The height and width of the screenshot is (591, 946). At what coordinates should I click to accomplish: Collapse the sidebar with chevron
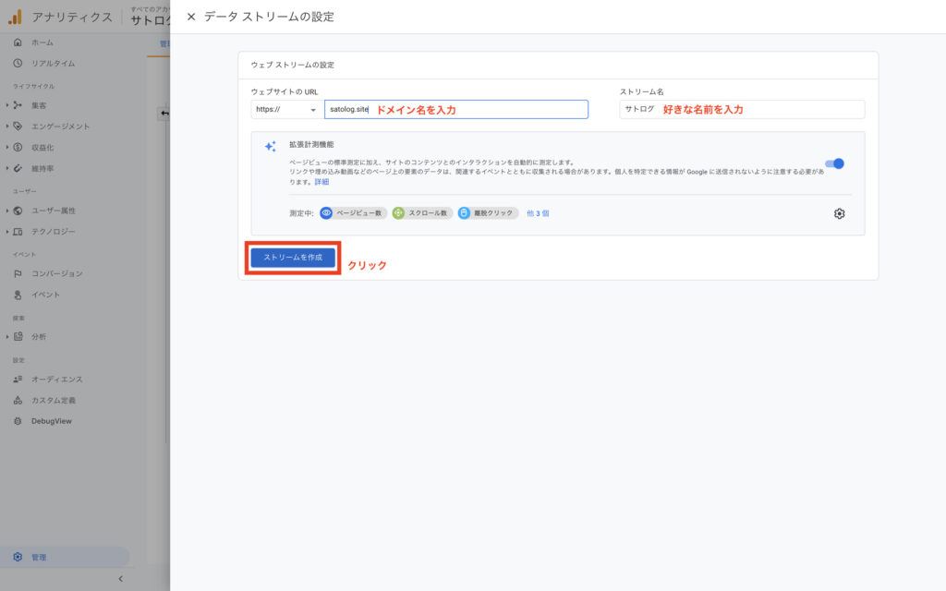[120, 579]
